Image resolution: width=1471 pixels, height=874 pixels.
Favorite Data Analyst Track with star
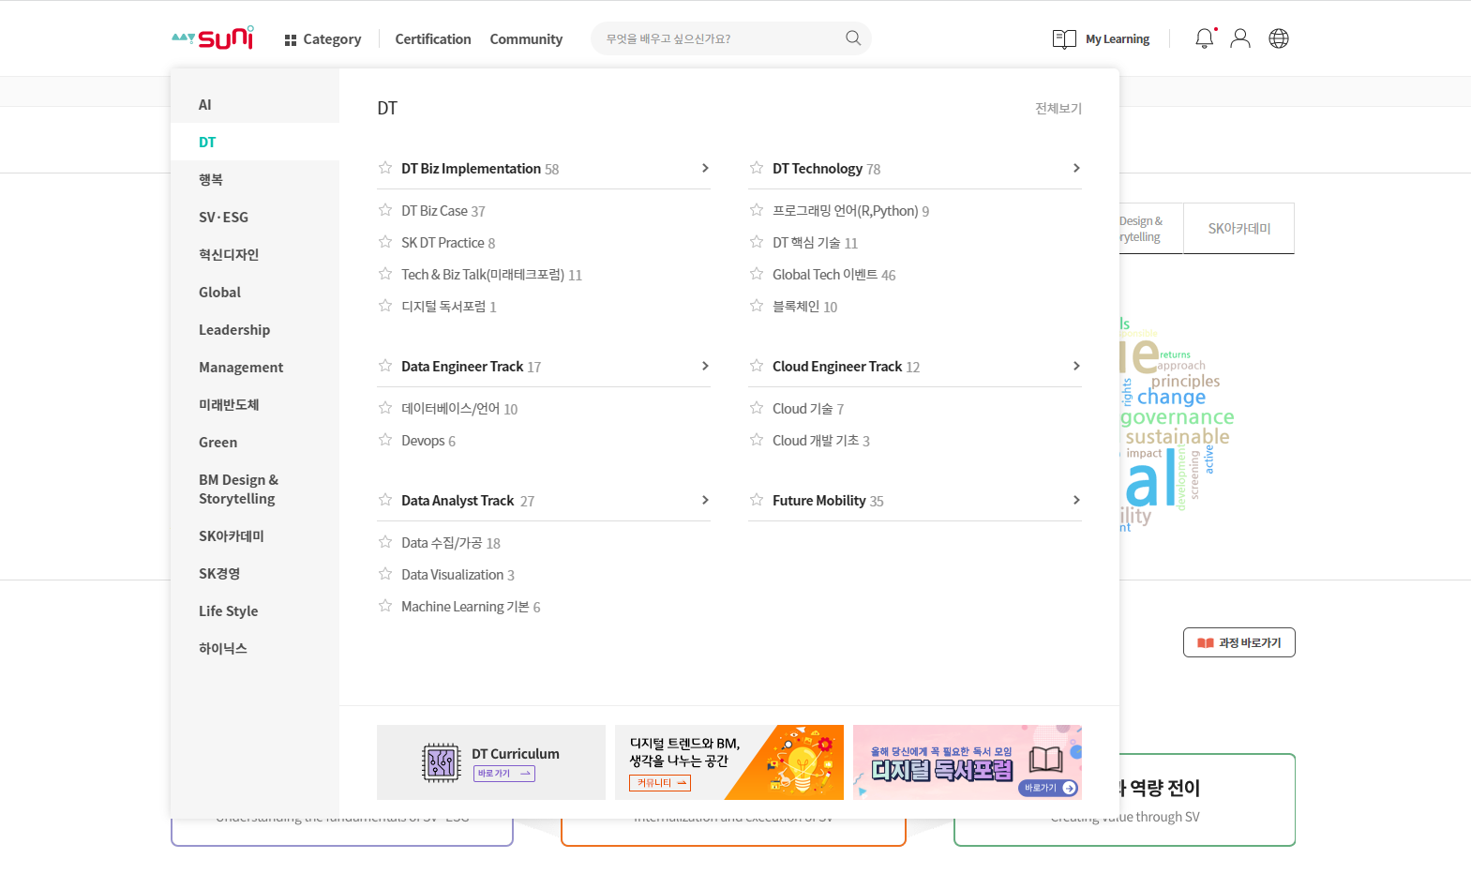click(385, 500)
